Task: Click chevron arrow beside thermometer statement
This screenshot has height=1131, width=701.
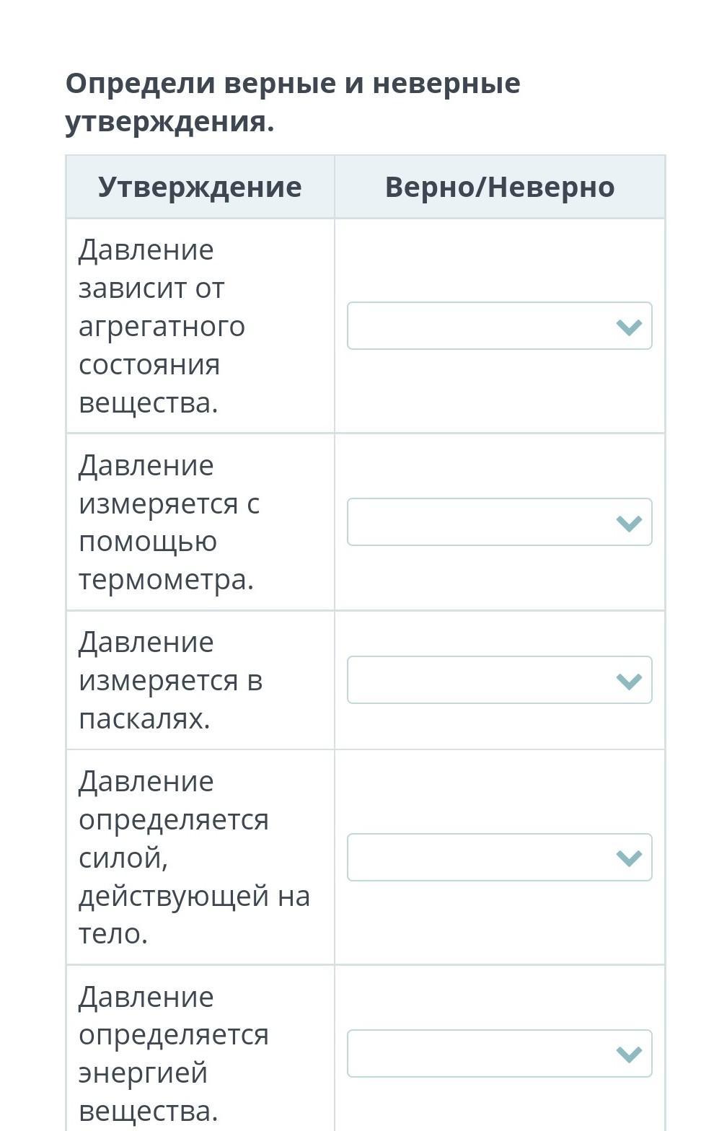Action: (630, 524)
